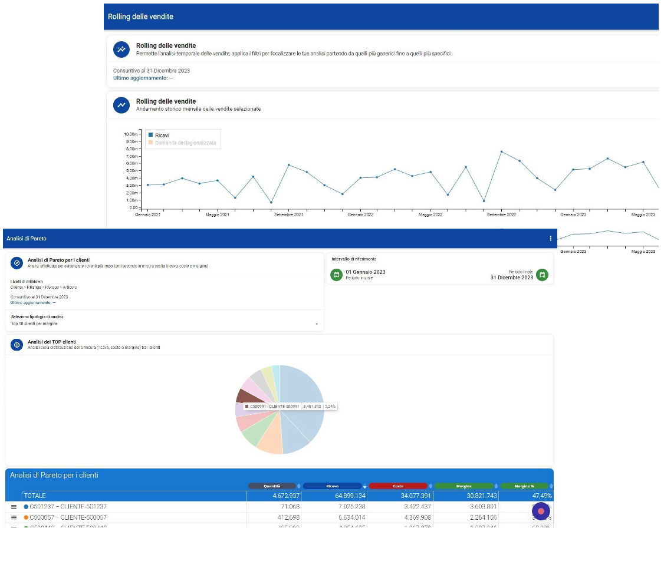
Task: Click the drag handle on the C500057 row
Action: (x=14, y=517)
